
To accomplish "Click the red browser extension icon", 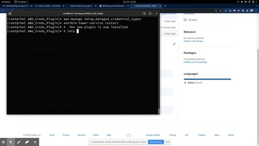I will click(239, 11).
